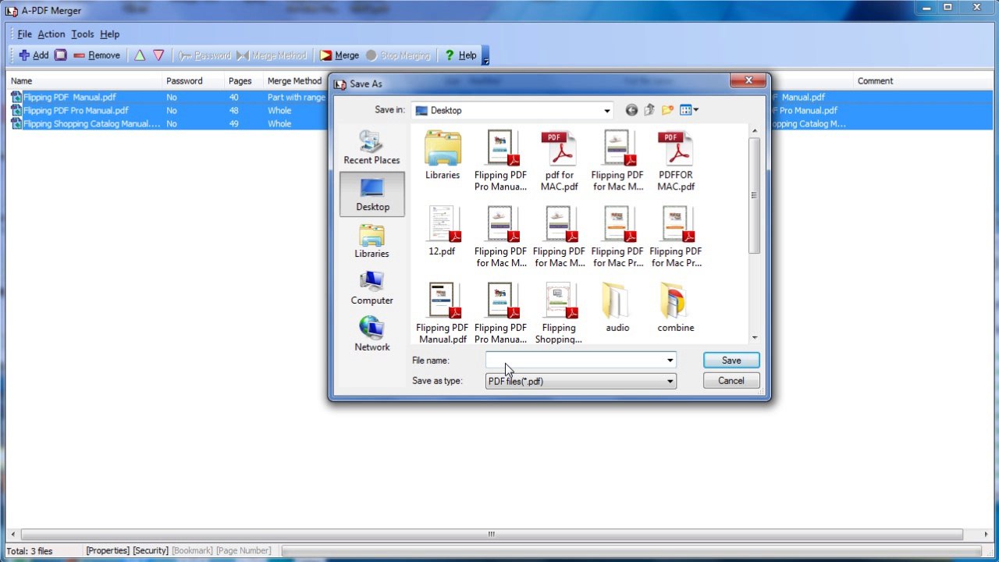Go back to last folder in Save As
The image size is (999, 562).
631,110
